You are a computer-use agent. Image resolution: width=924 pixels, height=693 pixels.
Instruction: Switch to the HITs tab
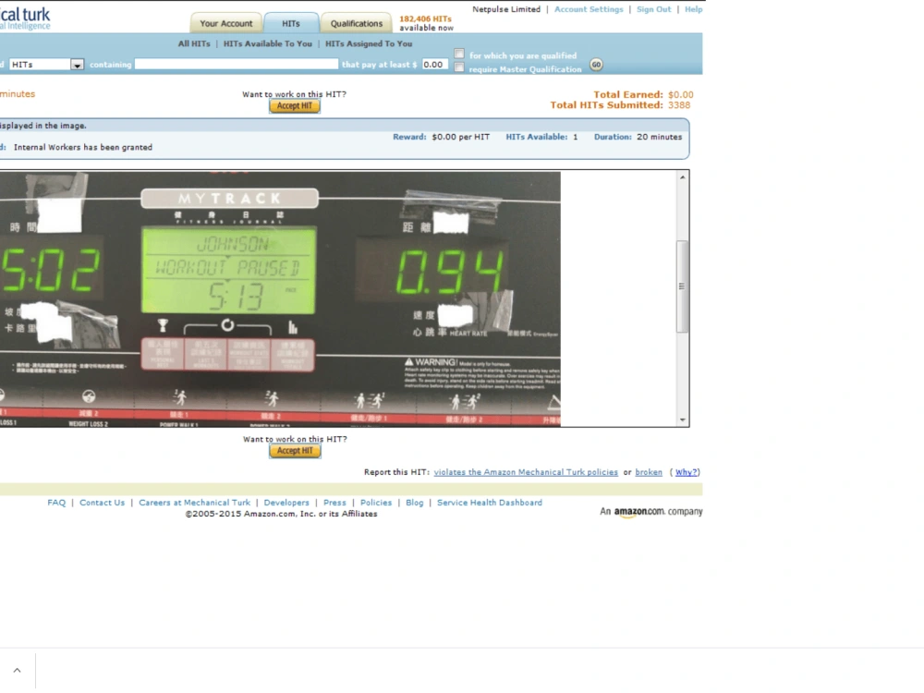290,24
